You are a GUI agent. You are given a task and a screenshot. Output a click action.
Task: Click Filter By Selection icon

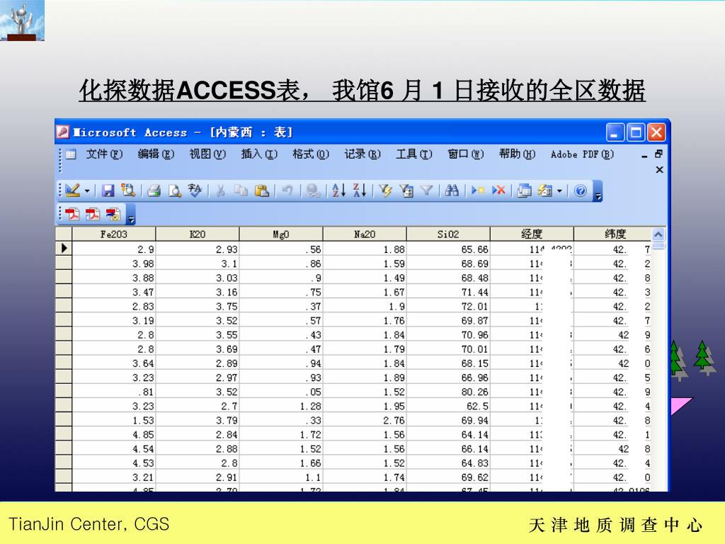pos(385,191)
